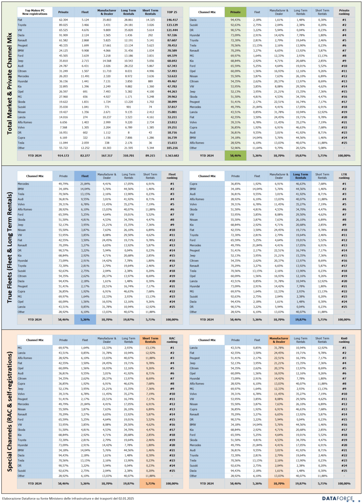Click the Fiat row in Top Makes table
Screen dimensions: 363x503
coord(100,20)
